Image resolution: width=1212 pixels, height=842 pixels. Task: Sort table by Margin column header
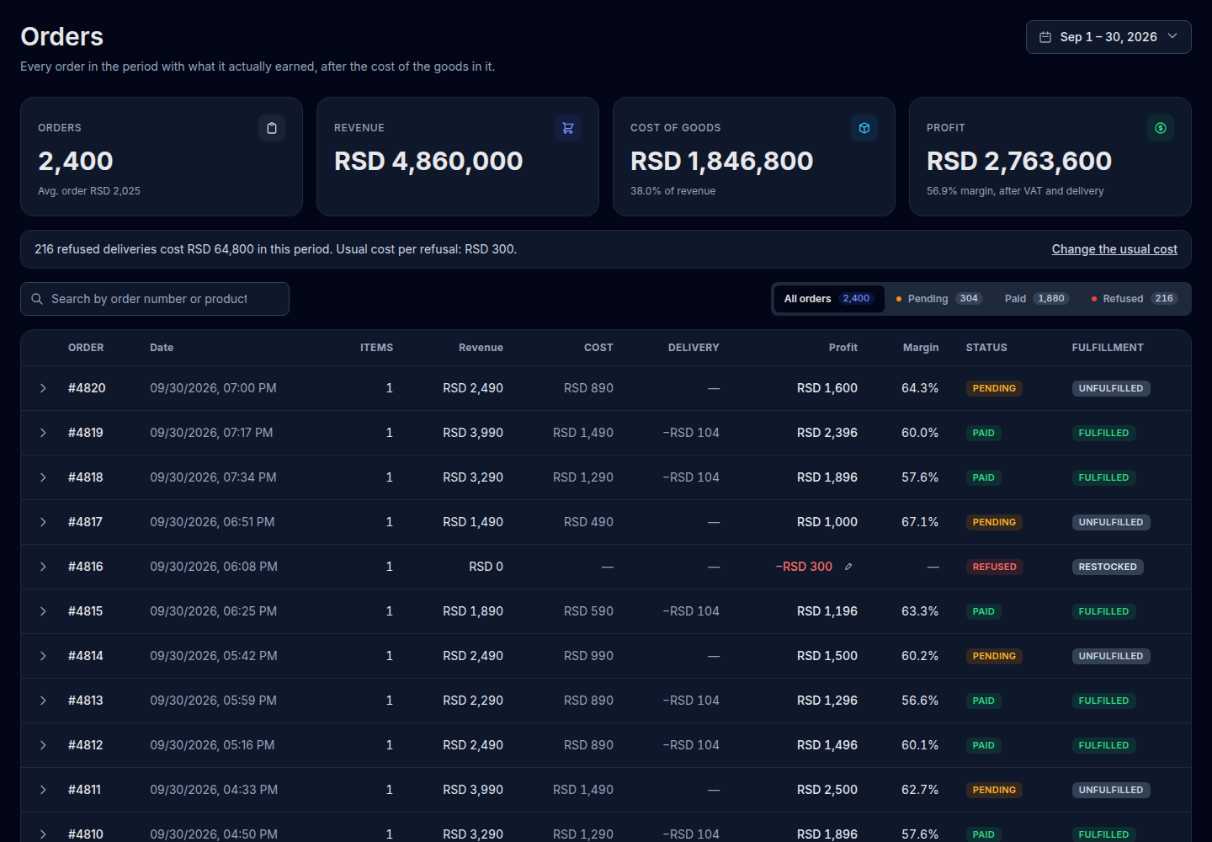coord(921,348)
